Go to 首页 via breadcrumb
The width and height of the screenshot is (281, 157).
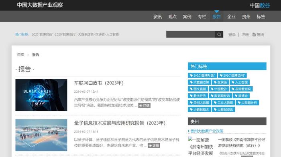[x=20, y=55]
